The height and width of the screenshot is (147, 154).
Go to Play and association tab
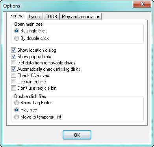click(x=81, y=17)
